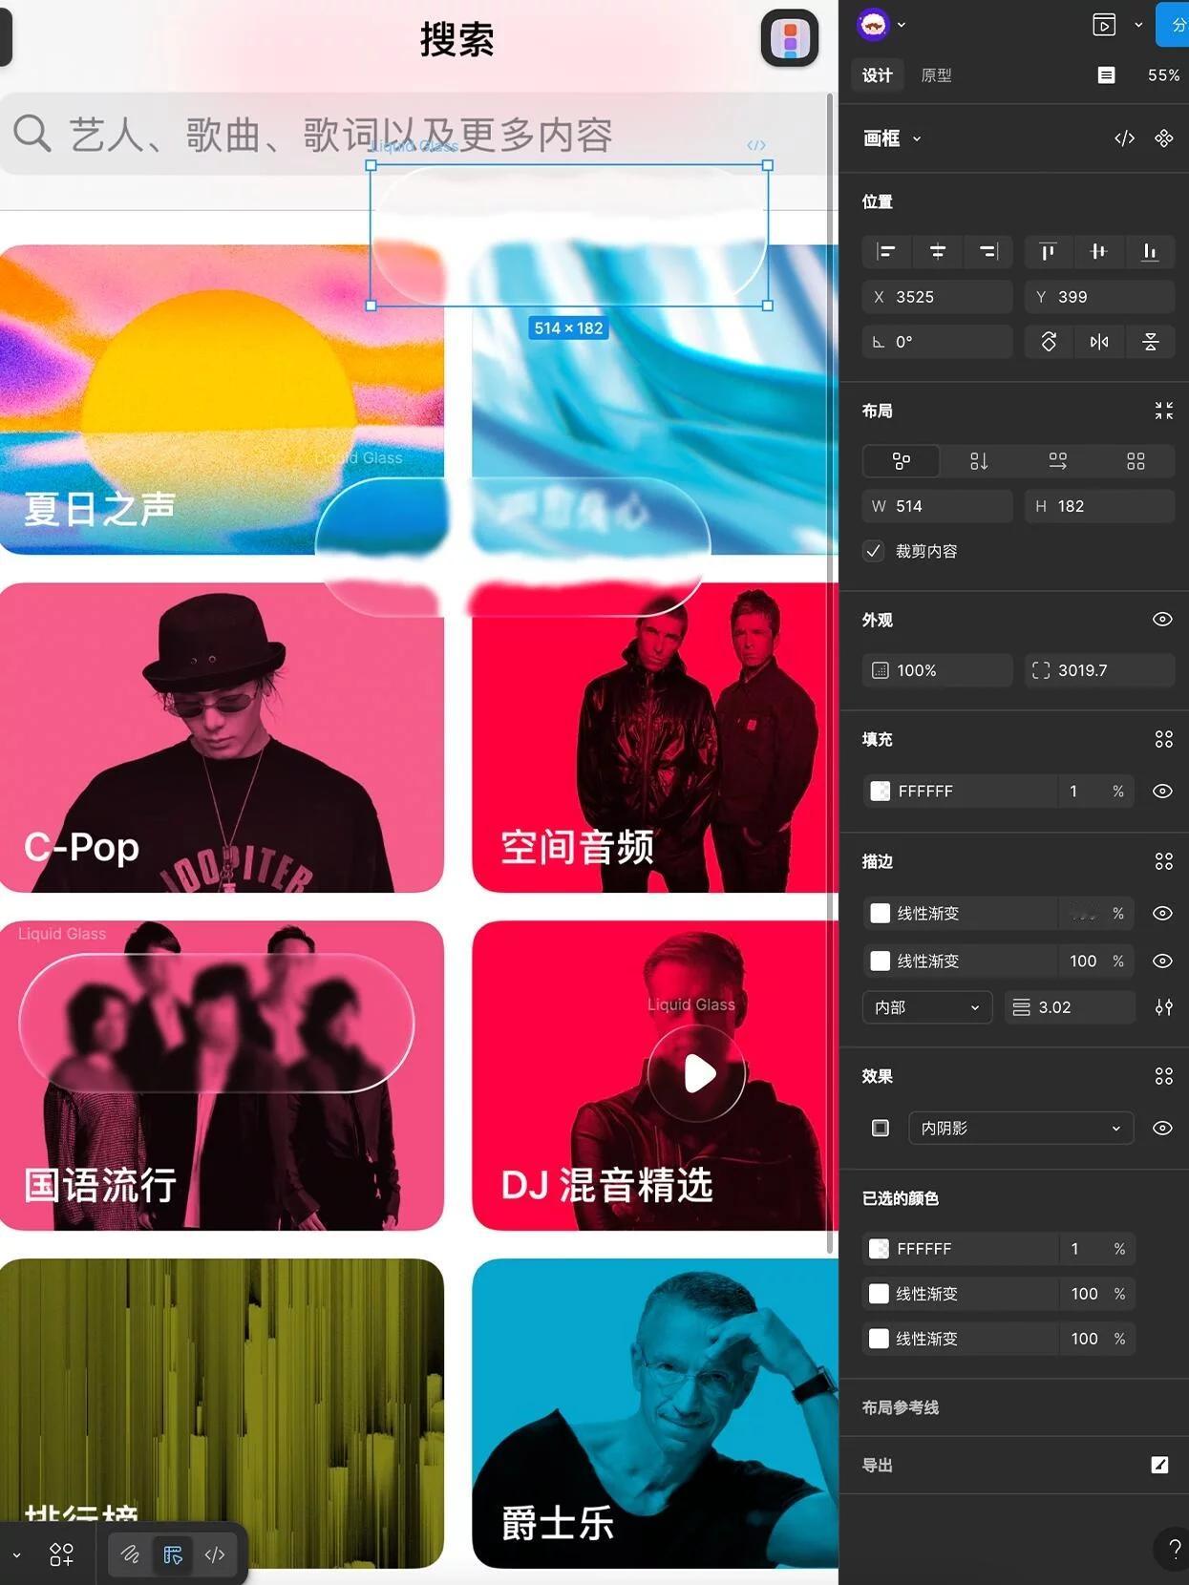The width and height of the screenshot is (1189, 1585).
Task: Hide first 线性渐变 stroke
Action: tap(1162, 913)
